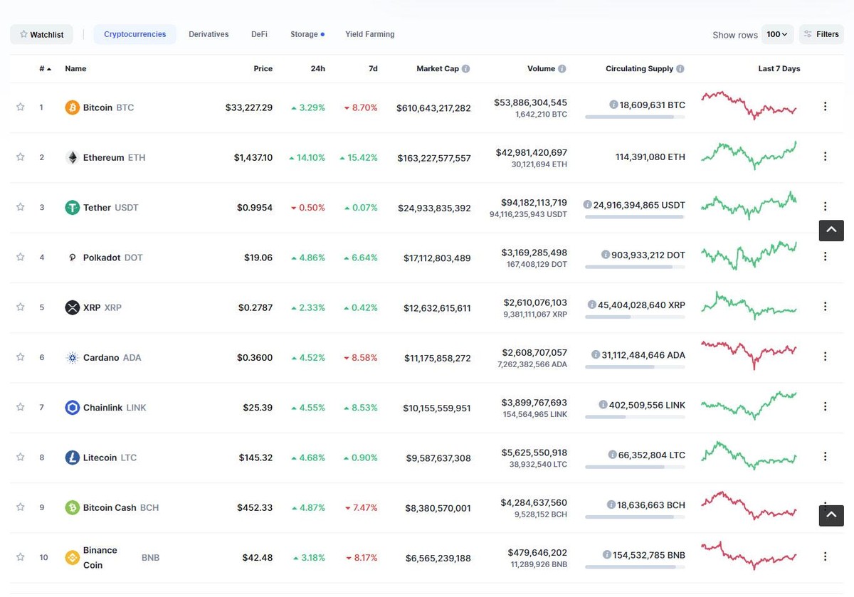Viewport: 854px width, 597px height.
Task: Add Bitcoin to watchlist via star
Action: [20, 107]
